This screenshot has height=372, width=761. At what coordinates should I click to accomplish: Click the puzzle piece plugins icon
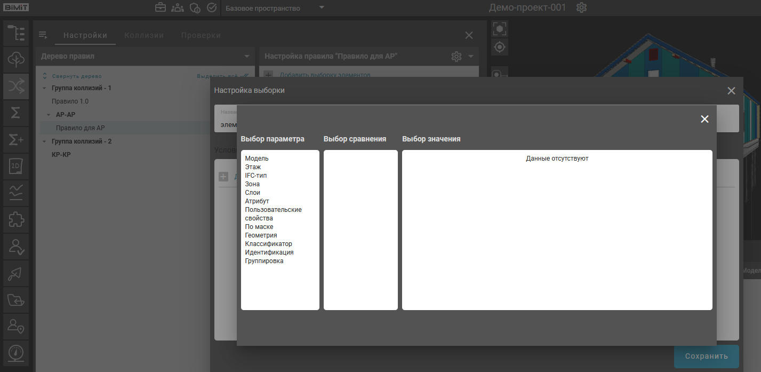tap(16, 220)
